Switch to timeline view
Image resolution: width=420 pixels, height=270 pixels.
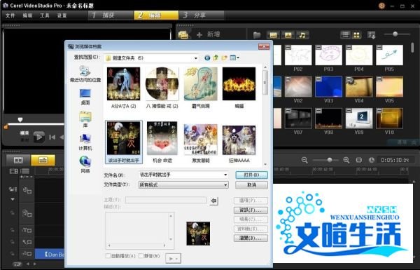tap(43, 160)
